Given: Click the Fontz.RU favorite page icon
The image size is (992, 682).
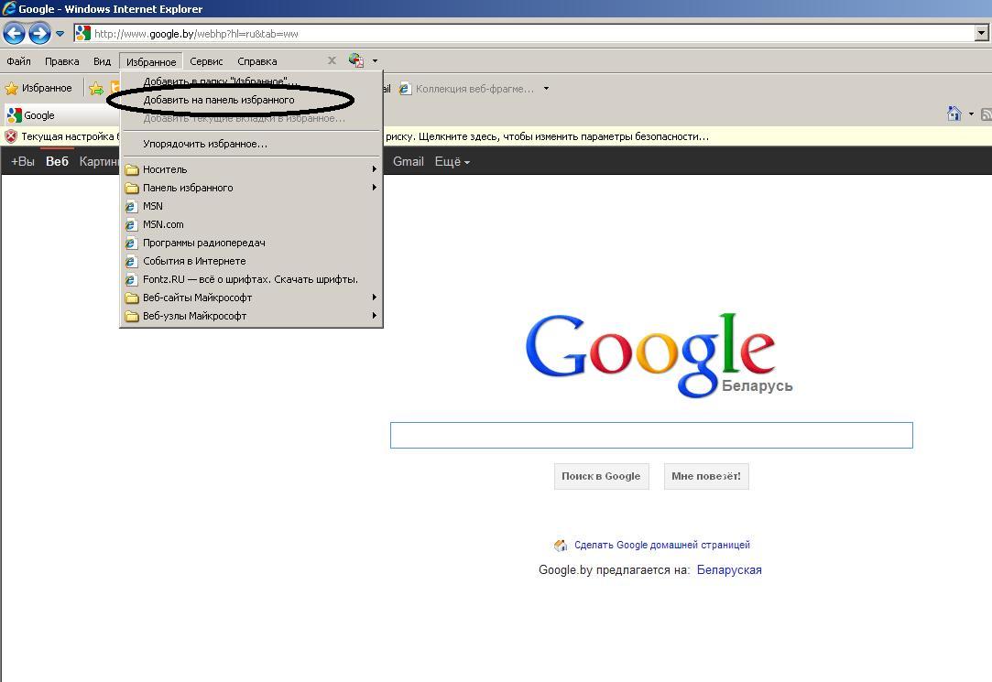Looking at the screenshot, I should point(131,279).
